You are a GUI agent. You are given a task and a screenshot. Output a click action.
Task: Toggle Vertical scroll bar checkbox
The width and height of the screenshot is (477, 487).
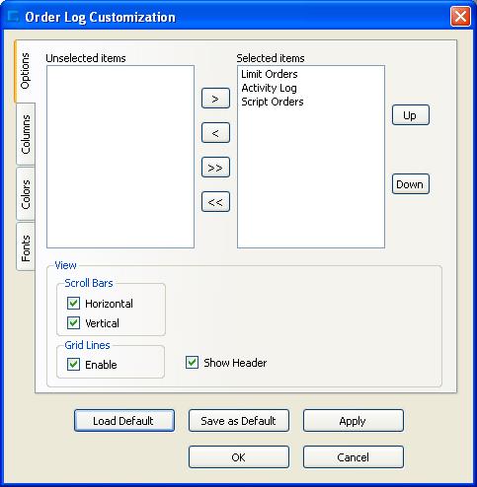73,322
